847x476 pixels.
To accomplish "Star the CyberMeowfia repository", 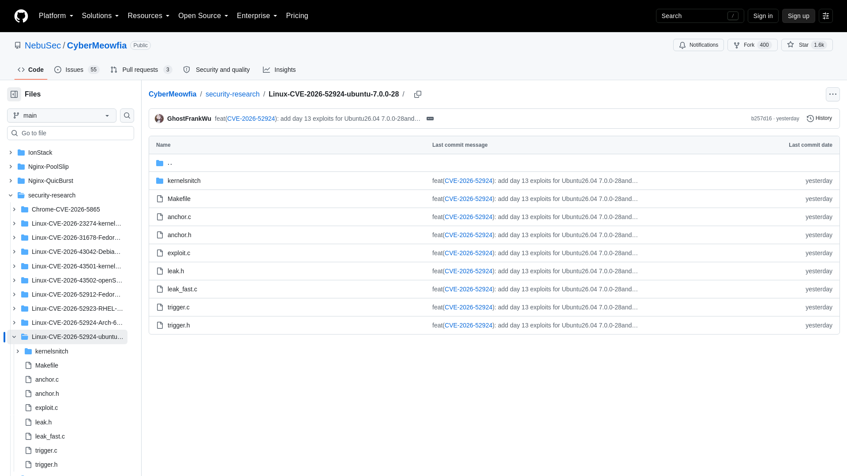I will (807, 45).
